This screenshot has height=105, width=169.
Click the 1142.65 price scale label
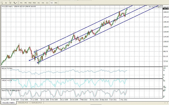[166, 37]
